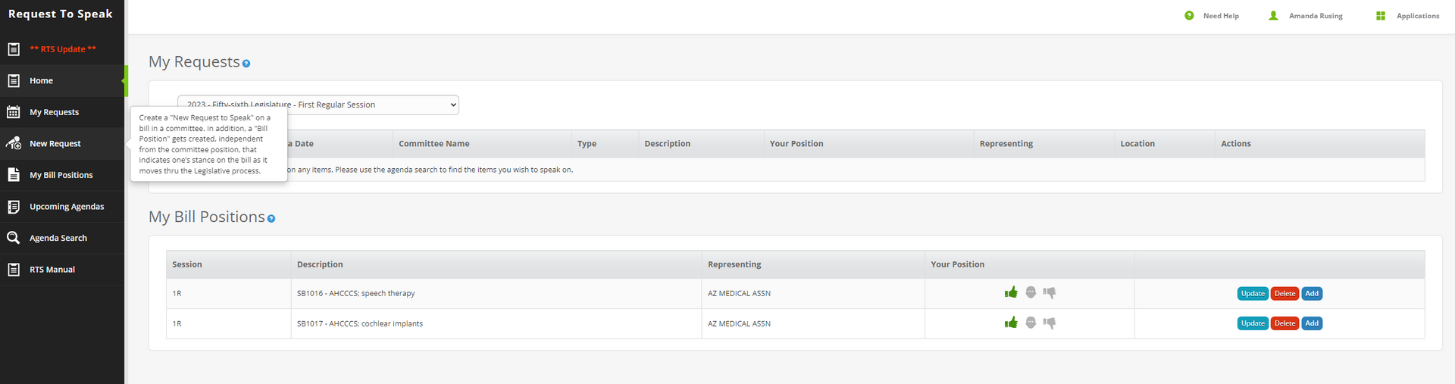The width and height of the screenshot is (1455, 384).
Task: Expand the legislative session dropdown
Action: click(x=318, y=105)
